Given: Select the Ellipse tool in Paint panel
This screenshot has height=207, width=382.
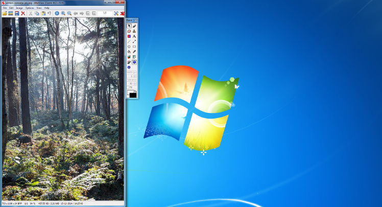Looking at the screenshot, I should pos(129,47).
